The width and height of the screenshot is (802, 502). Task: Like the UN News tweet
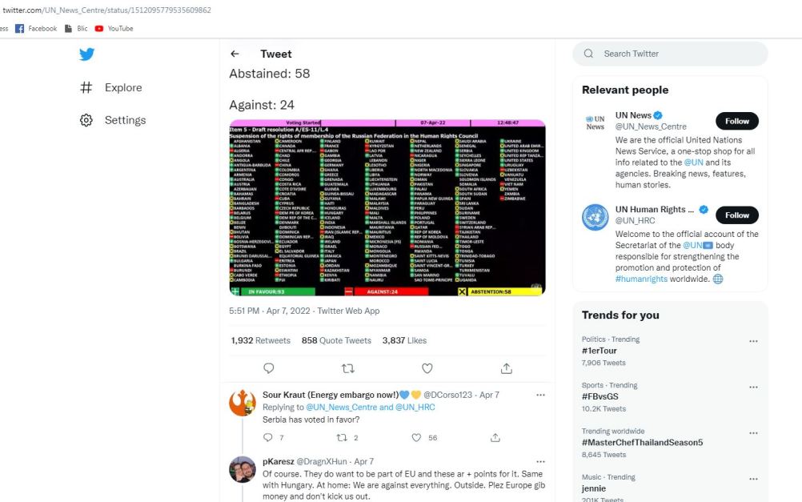click(x=427, y=368)
